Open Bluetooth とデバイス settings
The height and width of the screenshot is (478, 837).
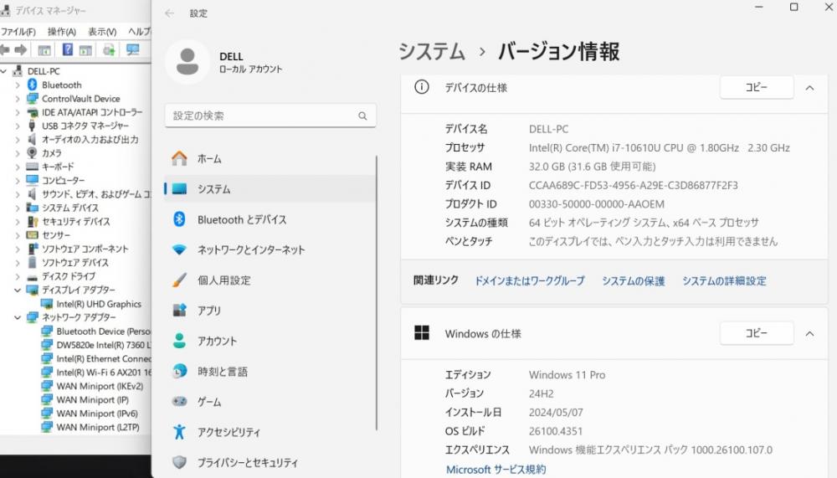pyautogui.click(x=270, y=219)
